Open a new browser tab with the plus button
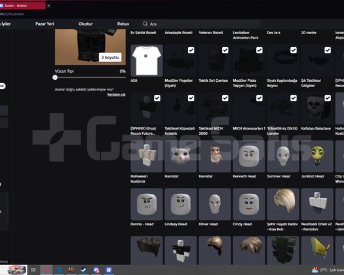The width and height of the screenshot is (344, 275). coord(48,6)
